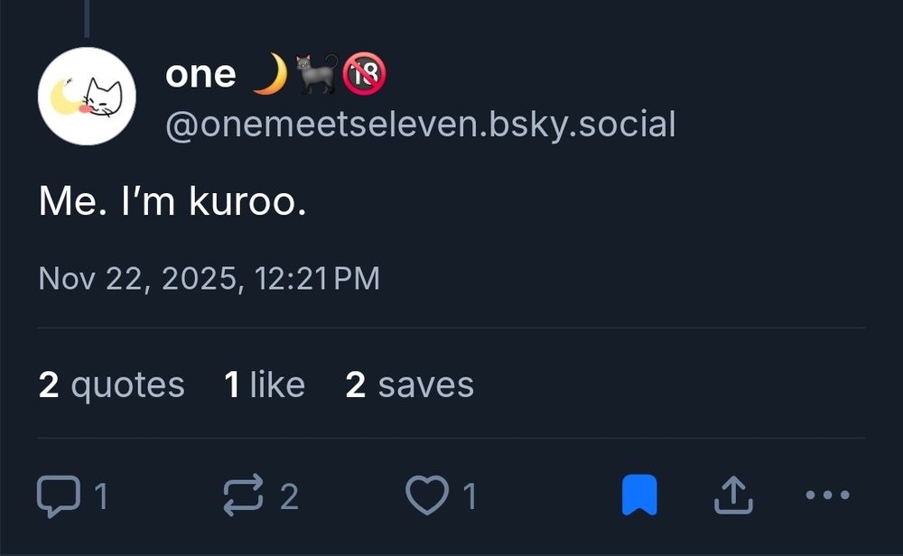View who made the '2 saves'
Viewport: 903px width, 556px height.
(x=408, y=383)
